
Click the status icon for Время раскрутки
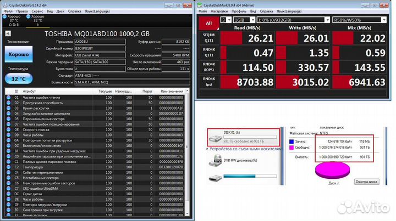pyautogui.click(x=9, y=108)
